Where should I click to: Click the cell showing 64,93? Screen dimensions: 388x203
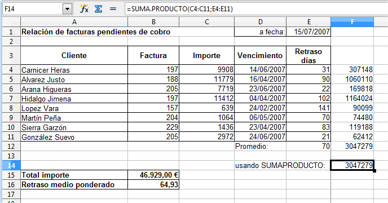(x=153, y=185)
